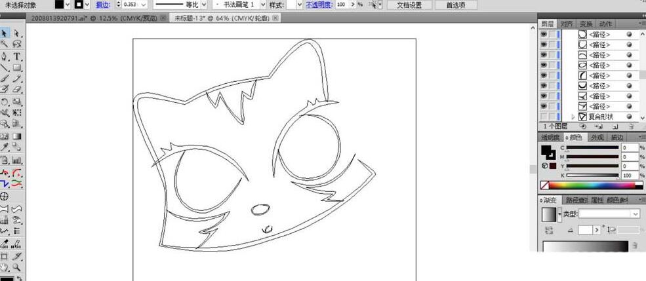Click the None swatch in Color panel
The image size is (646, 281).
[544, 185]
